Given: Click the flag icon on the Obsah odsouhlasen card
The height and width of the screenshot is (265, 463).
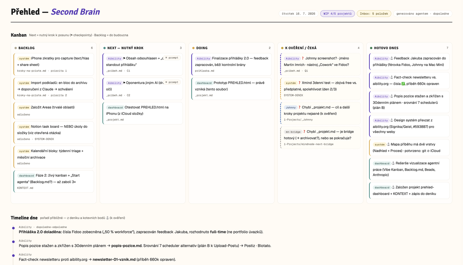Looking at the screenshot, I should 124,58.
